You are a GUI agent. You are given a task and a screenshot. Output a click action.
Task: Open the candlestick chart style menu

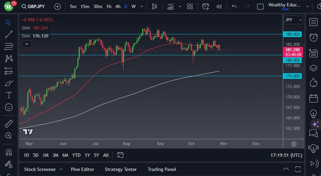[x=154, y=6]
